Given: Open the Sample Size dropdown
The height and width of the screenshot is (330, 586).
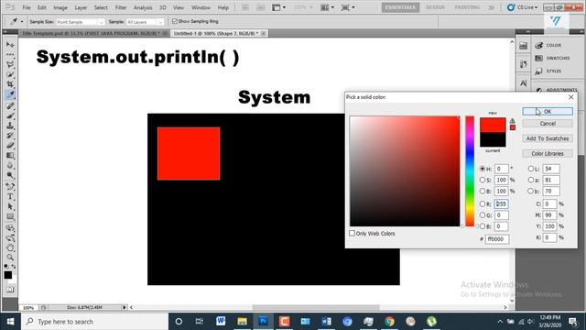Looking at the screenshot, I should click(81, 22).
